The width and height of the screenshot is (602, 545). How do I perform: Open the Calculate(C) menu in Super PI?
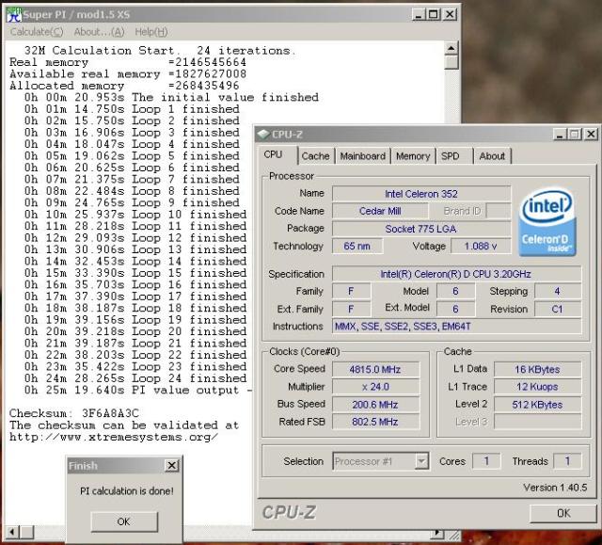pyautogui.click(x=37, y=32)
